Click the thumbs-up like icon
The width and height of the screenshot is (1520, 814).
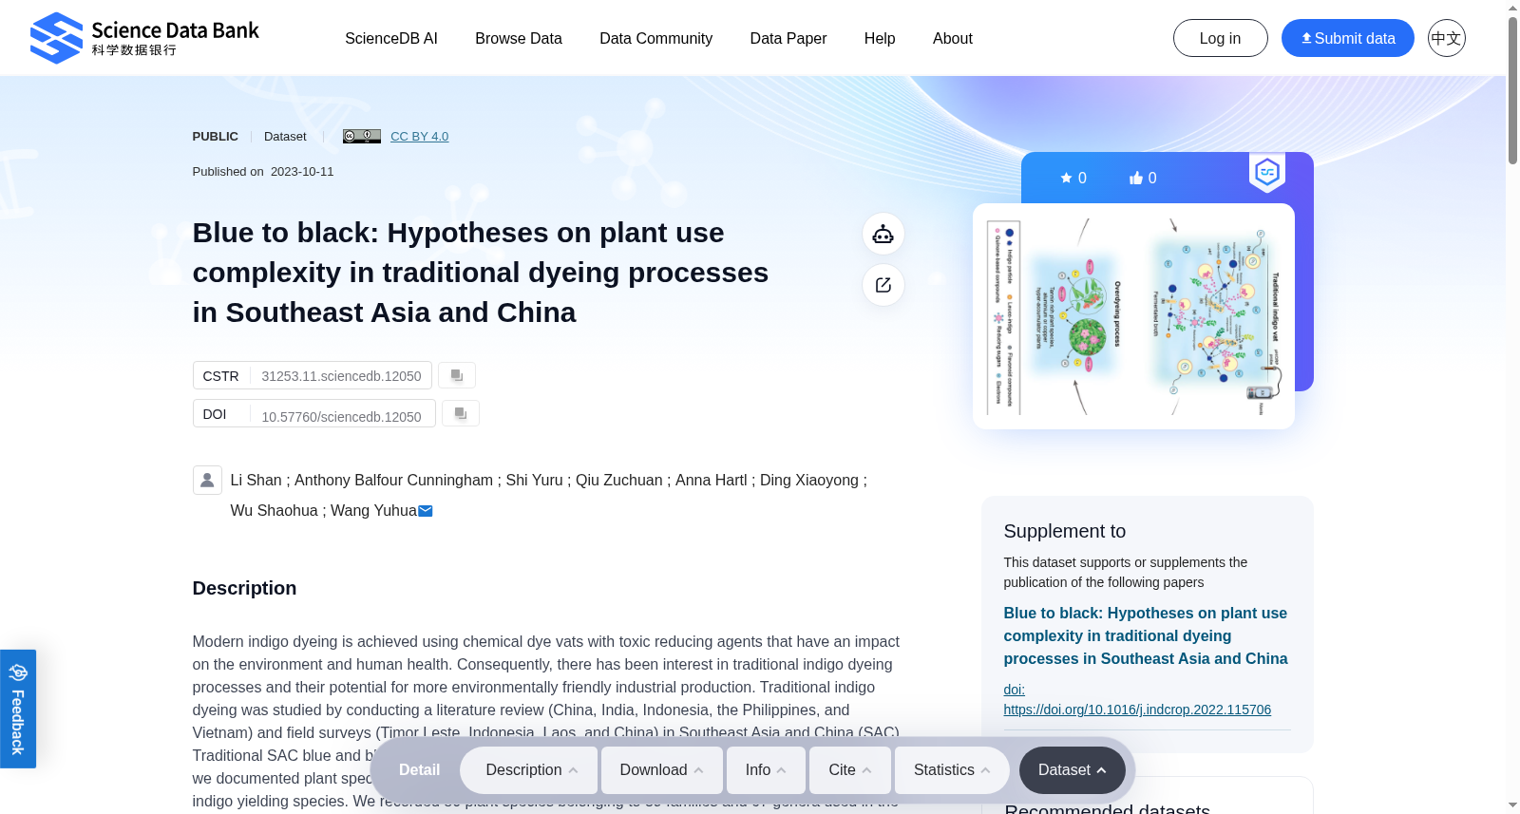(1135, 178)
